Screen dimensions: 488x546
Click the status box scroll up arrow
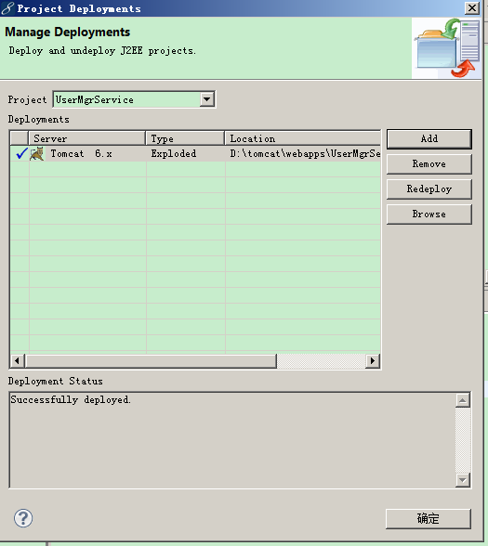coord(463,401)
